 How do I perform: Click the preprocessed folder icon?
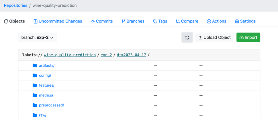click(x=35, y=105)
